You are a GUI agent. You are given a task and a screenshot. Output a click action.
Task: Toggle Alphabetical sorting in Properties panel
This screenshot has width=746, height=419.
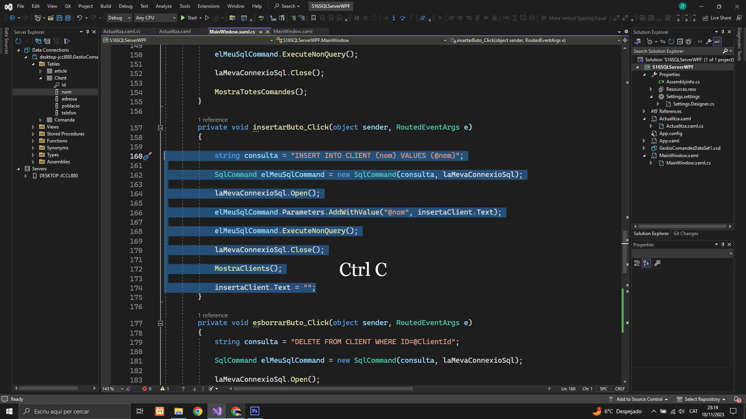[x=646, y=263]
